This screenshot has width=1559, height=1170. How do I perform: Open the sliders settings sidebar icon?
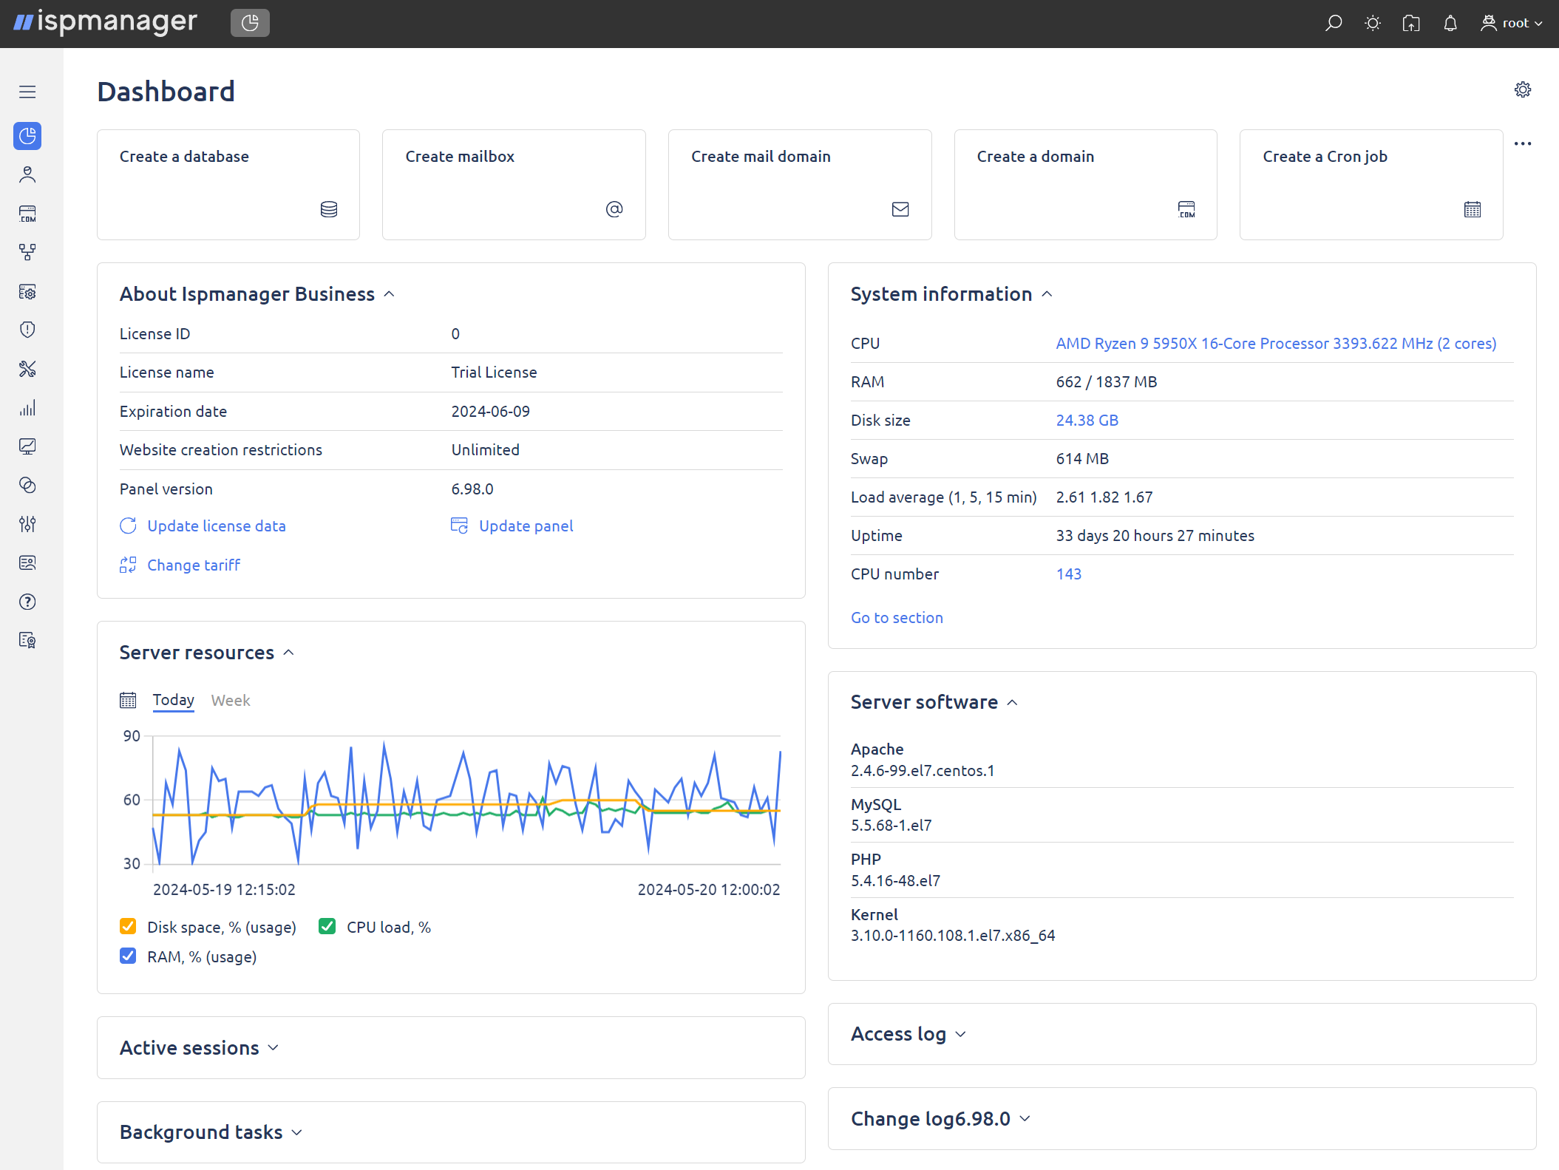click(27, 524)
